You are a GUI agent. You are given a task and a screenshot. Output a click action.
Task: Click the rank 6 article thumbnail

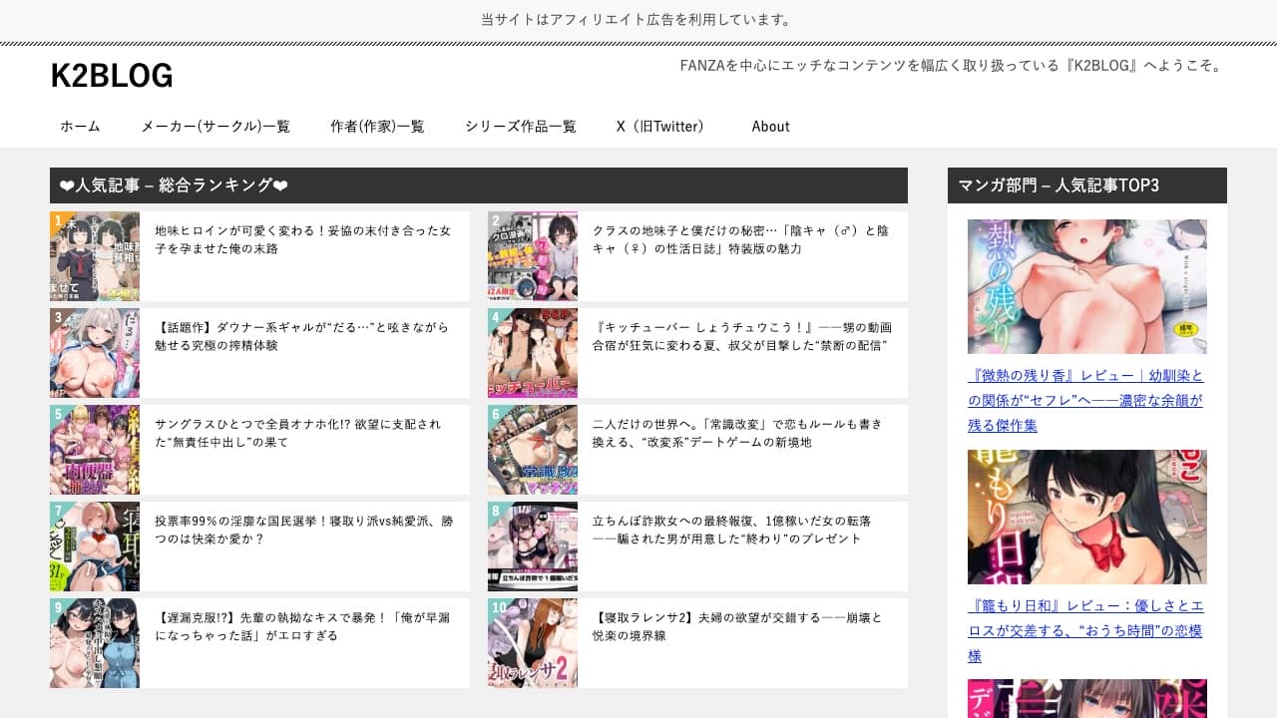point(533,450)
